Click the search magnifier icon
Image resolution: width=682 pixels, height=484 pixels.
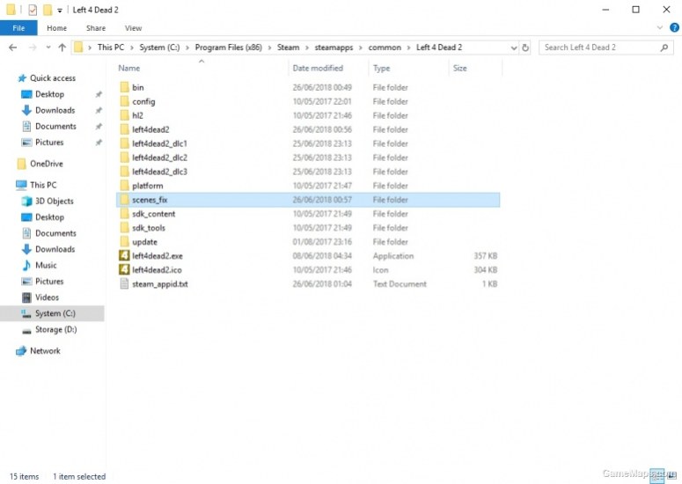click(664, 48)
